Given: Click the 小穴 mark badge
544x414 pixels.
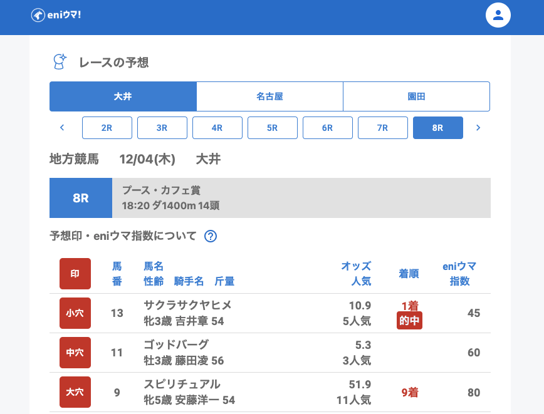Looking at the screenshot, I should pos(75,313).
